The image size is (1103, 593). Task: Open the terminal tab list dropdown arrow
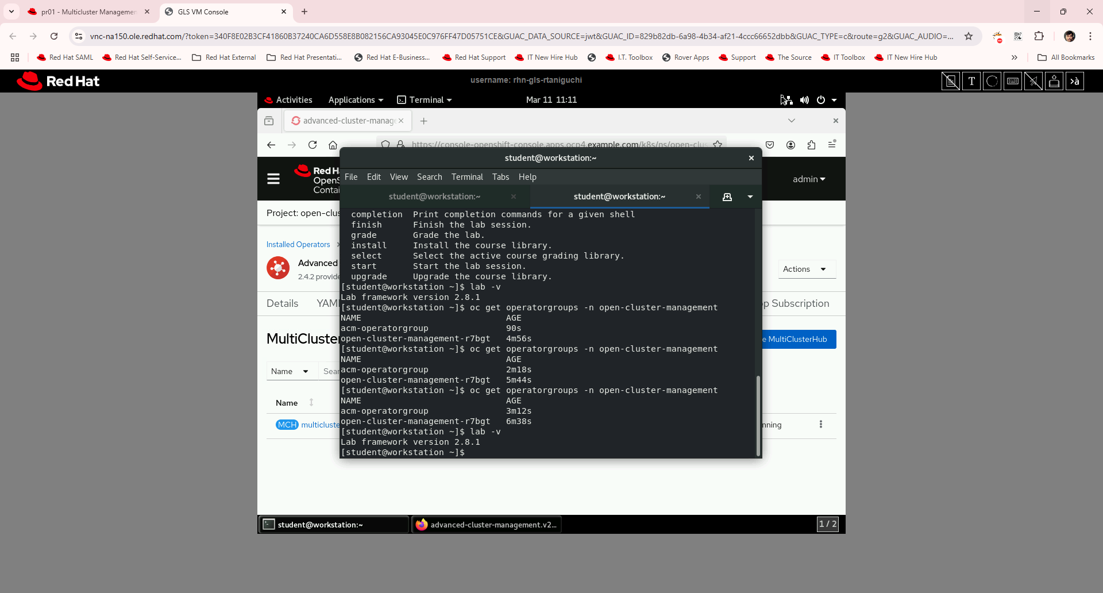coord(750,197)
